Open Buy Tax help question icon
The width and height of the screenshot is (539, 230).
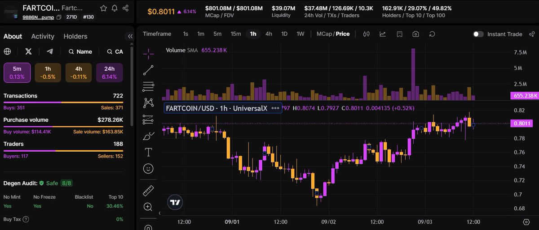26,219
